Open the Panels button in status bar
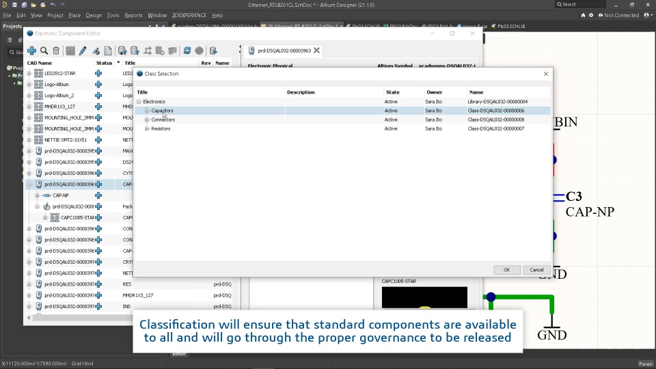The height and width of the screenshot is (369, 656). point(646,364)
